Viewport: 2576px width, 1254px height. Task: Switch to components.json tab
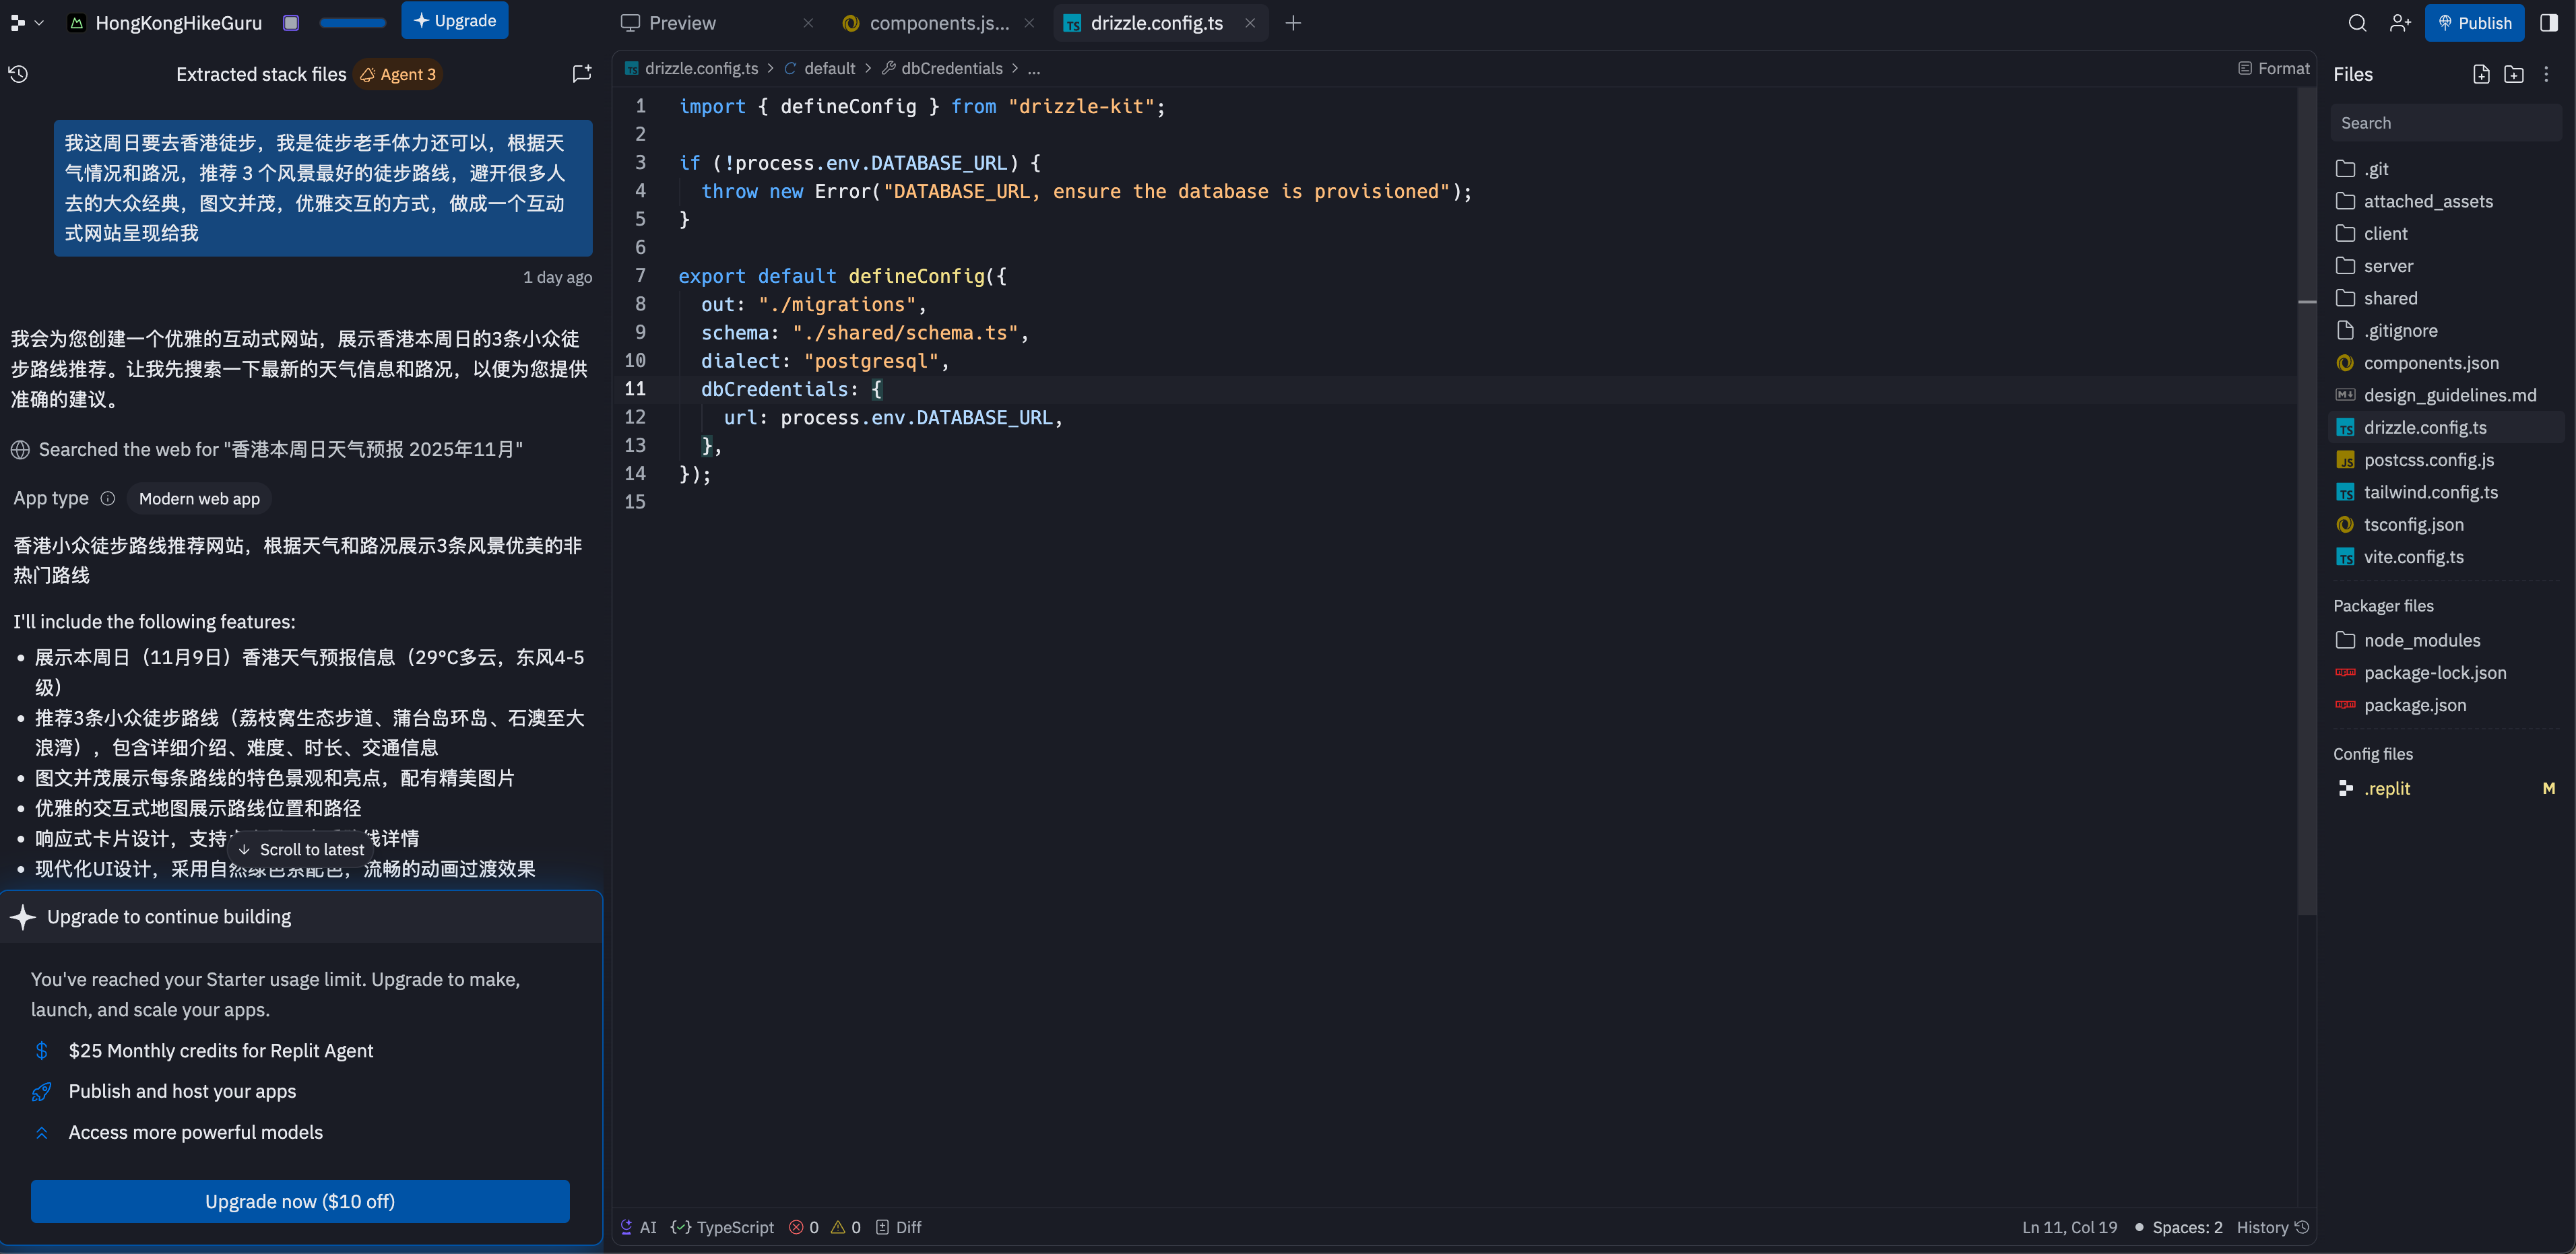point(938,23)
